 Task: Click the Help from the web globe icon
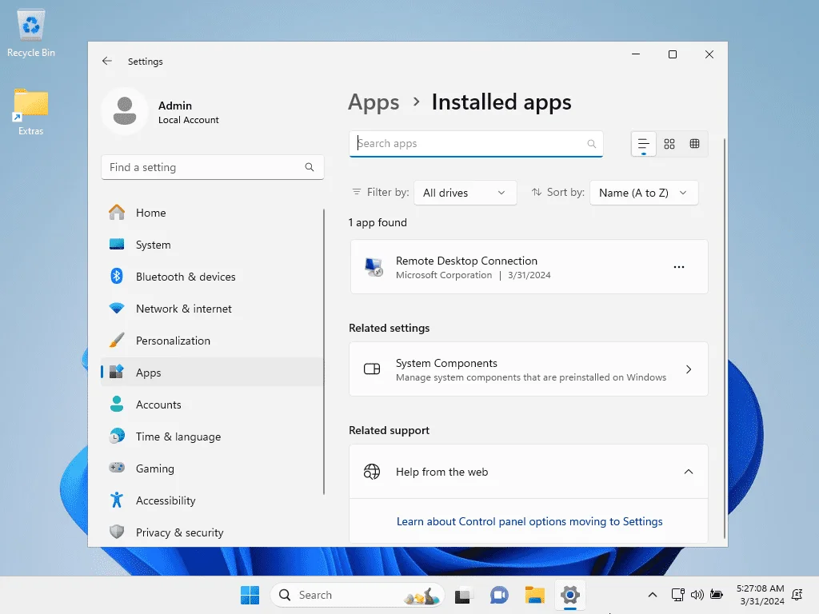[372, 472]
